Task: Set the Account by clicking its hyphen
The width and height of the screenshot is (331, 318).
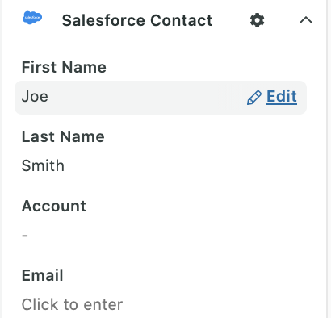Action: 25,236
